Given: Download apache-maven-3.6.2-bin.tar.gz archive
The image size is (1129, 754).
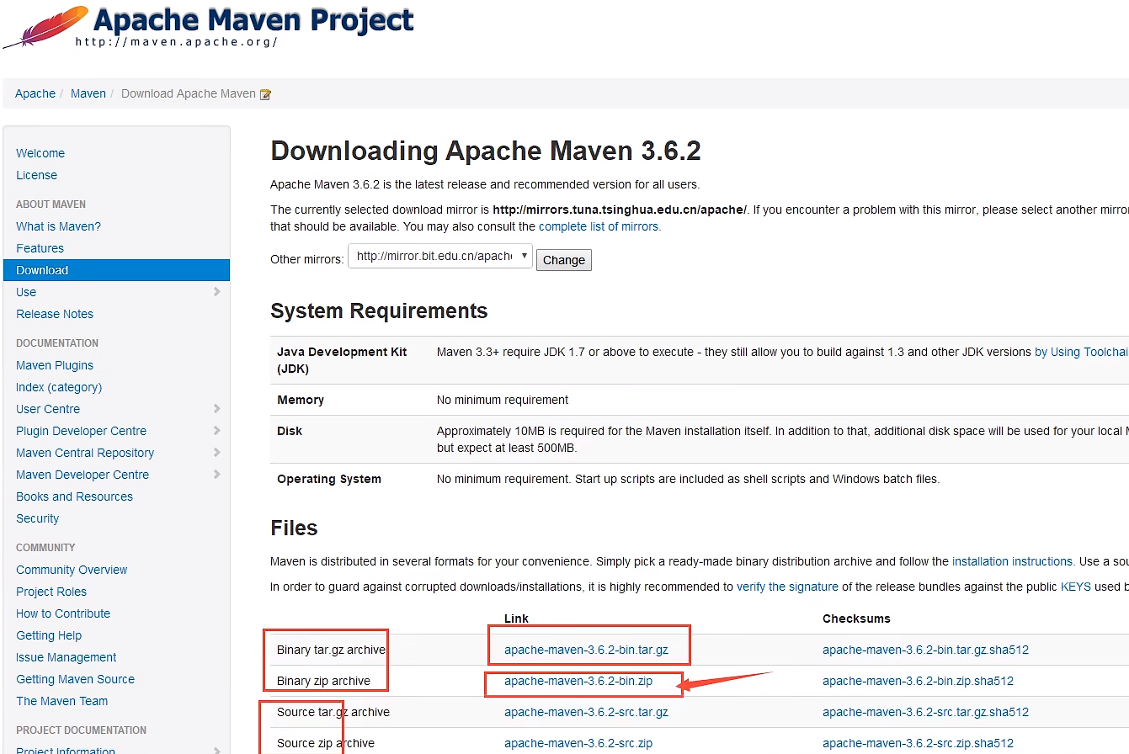Looking at the screenshot, I should click(586, 650).
